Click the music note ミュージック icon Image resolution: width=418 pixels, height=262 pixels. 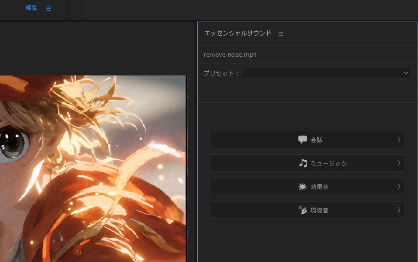tap(303, 163)
